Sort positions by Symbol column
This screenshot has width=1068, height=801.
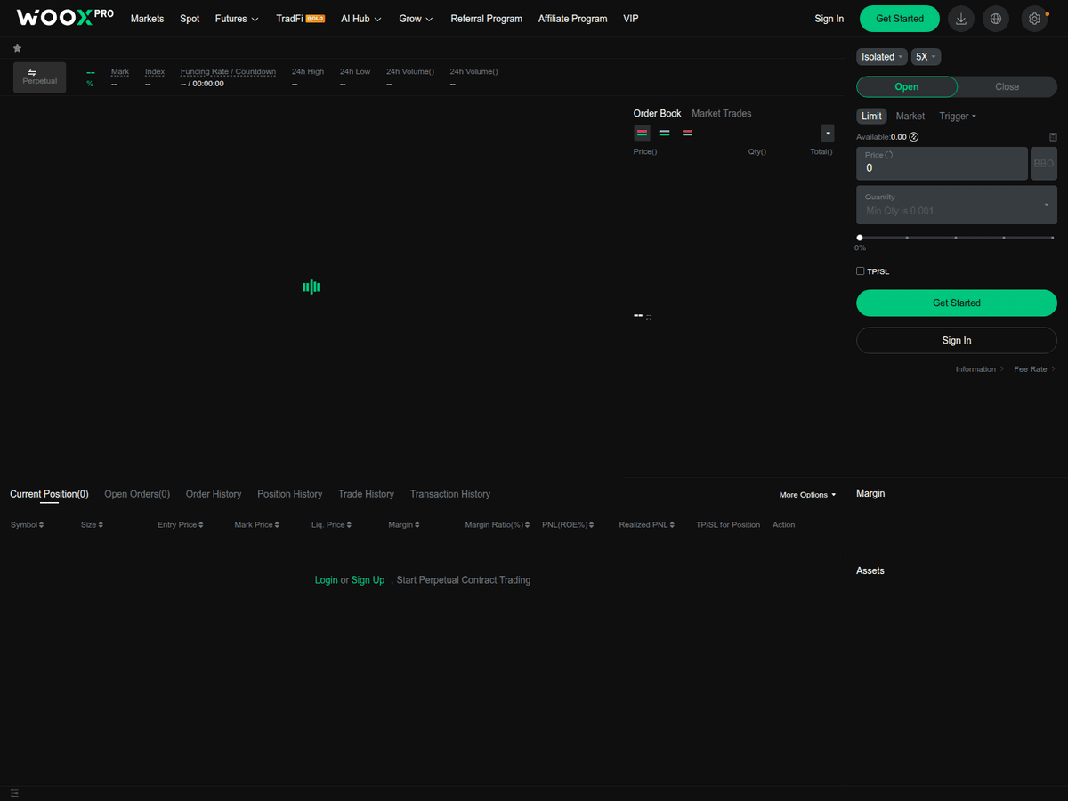27,525
